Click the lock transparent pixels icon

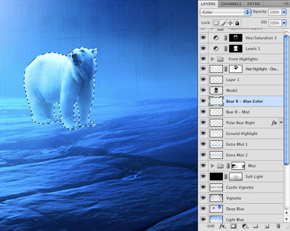click(x=216, y=23)
